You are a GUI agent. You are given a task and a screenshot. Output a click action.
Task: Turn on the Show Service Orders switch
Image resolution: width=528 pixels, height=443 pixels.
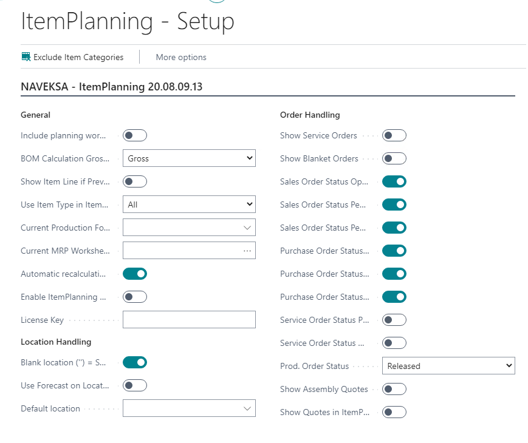point(394,135)
